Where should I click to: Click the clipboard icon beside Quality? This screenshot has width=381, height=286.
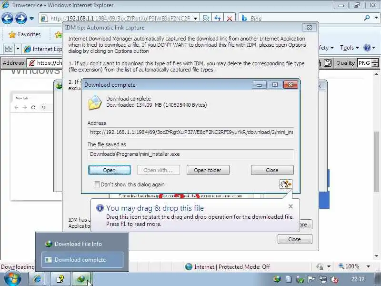pyautogui.click(x=328, y=63)
